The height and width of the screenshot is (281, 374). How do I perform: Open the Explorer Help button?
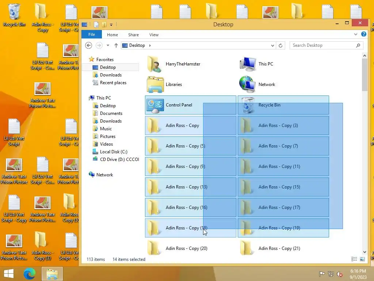pos(363,34)
